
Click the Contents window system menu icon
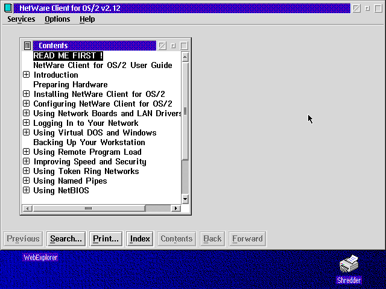(x=27, y=46)
